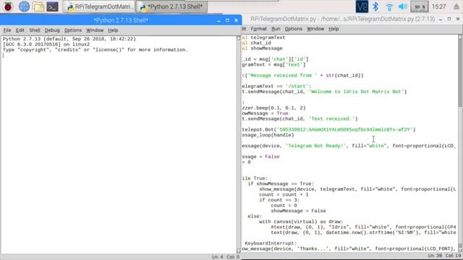Click the Bluetooth tray icon
This screenshot has width=463, height=260.
[375, 6]
